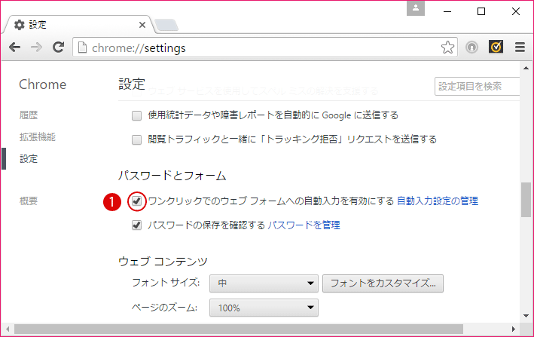Open the 自動入力設定の管理 link
The height and width of the screenshot is (337, 534).
pos(437,201)
